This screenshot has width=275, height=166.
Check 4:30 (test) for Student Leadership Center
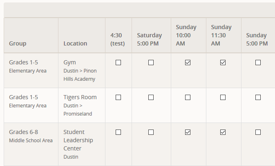click(118, 132)
